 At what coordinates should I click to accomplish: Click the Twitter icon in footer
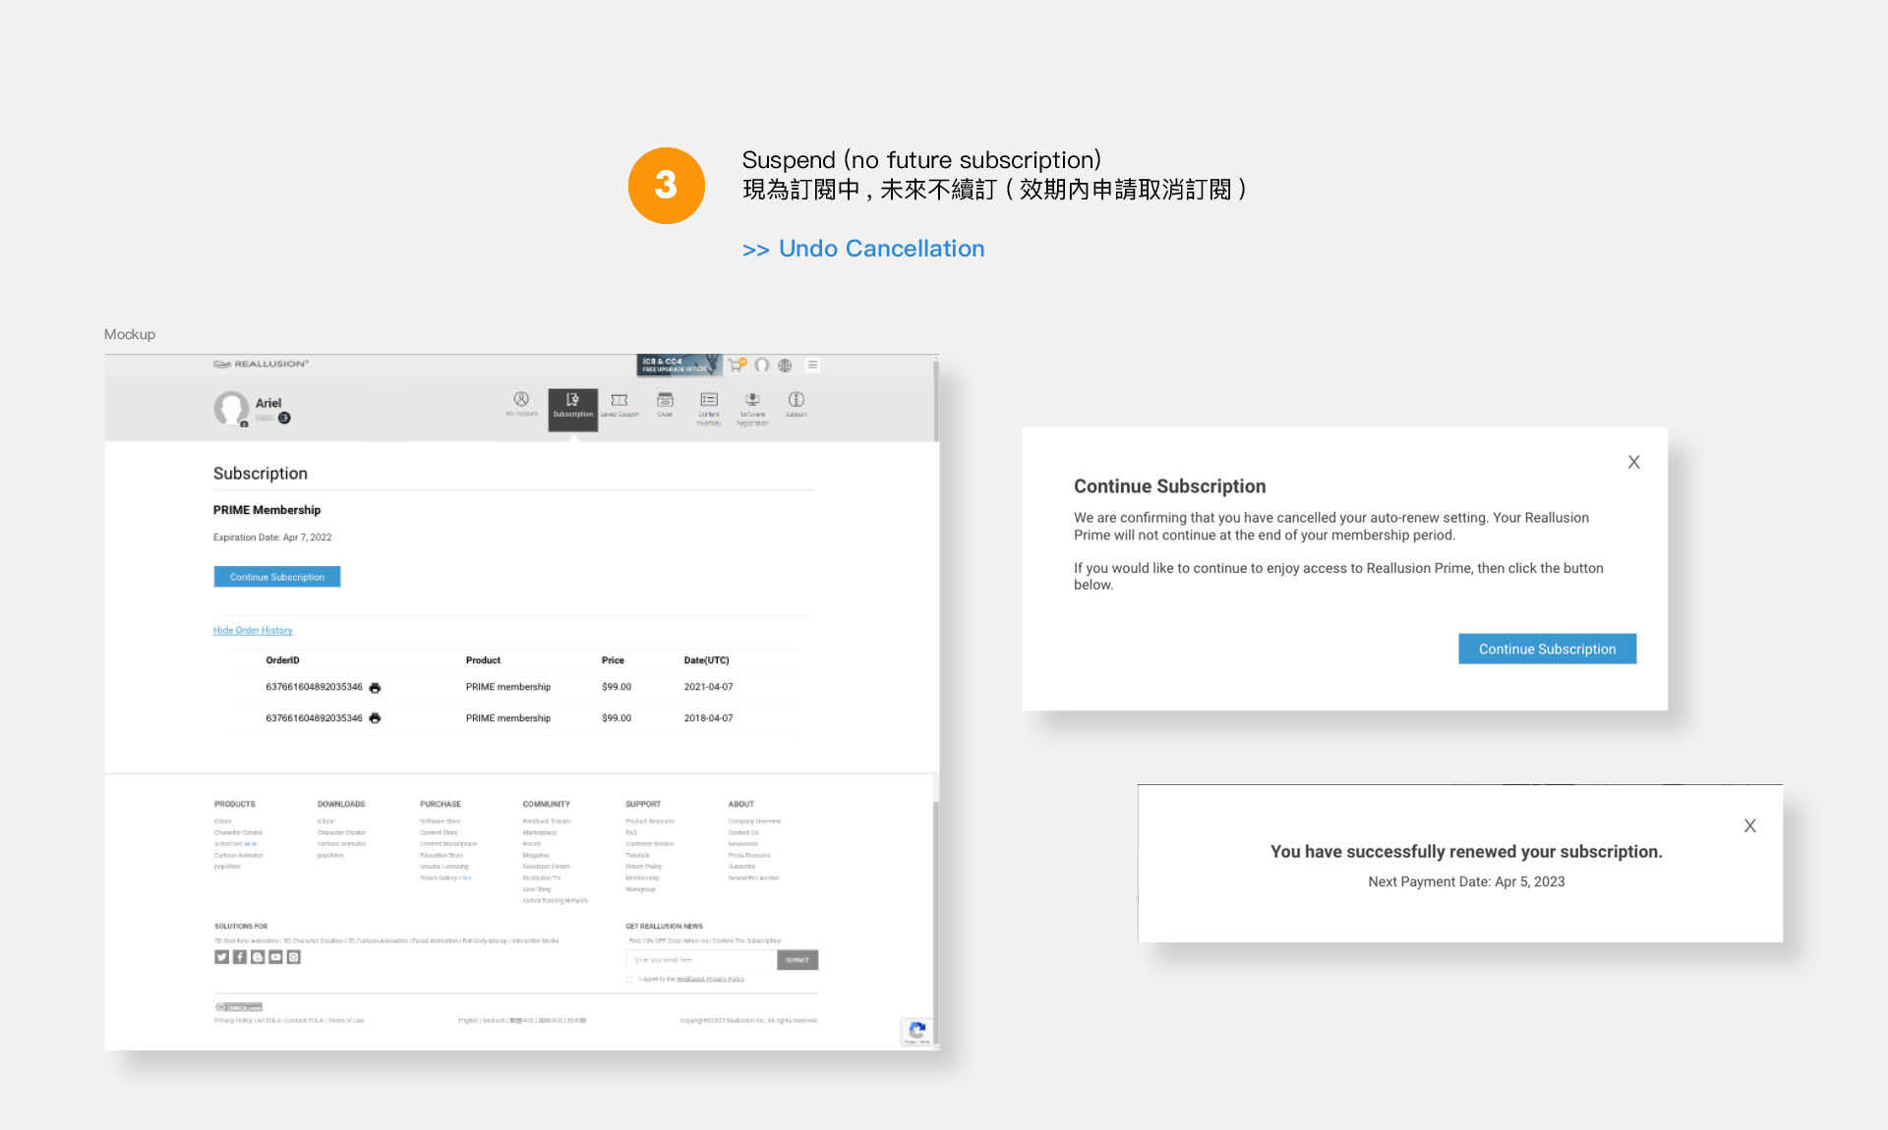[x=221, y=957]
